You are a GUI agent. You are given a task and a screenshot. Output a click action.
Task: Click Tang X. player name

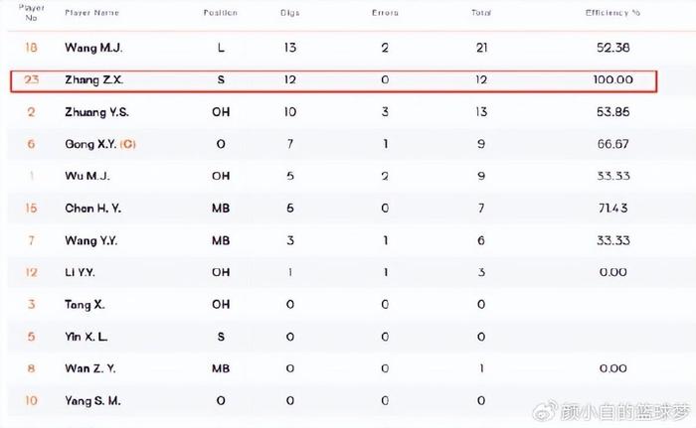(x=85, y=305)
